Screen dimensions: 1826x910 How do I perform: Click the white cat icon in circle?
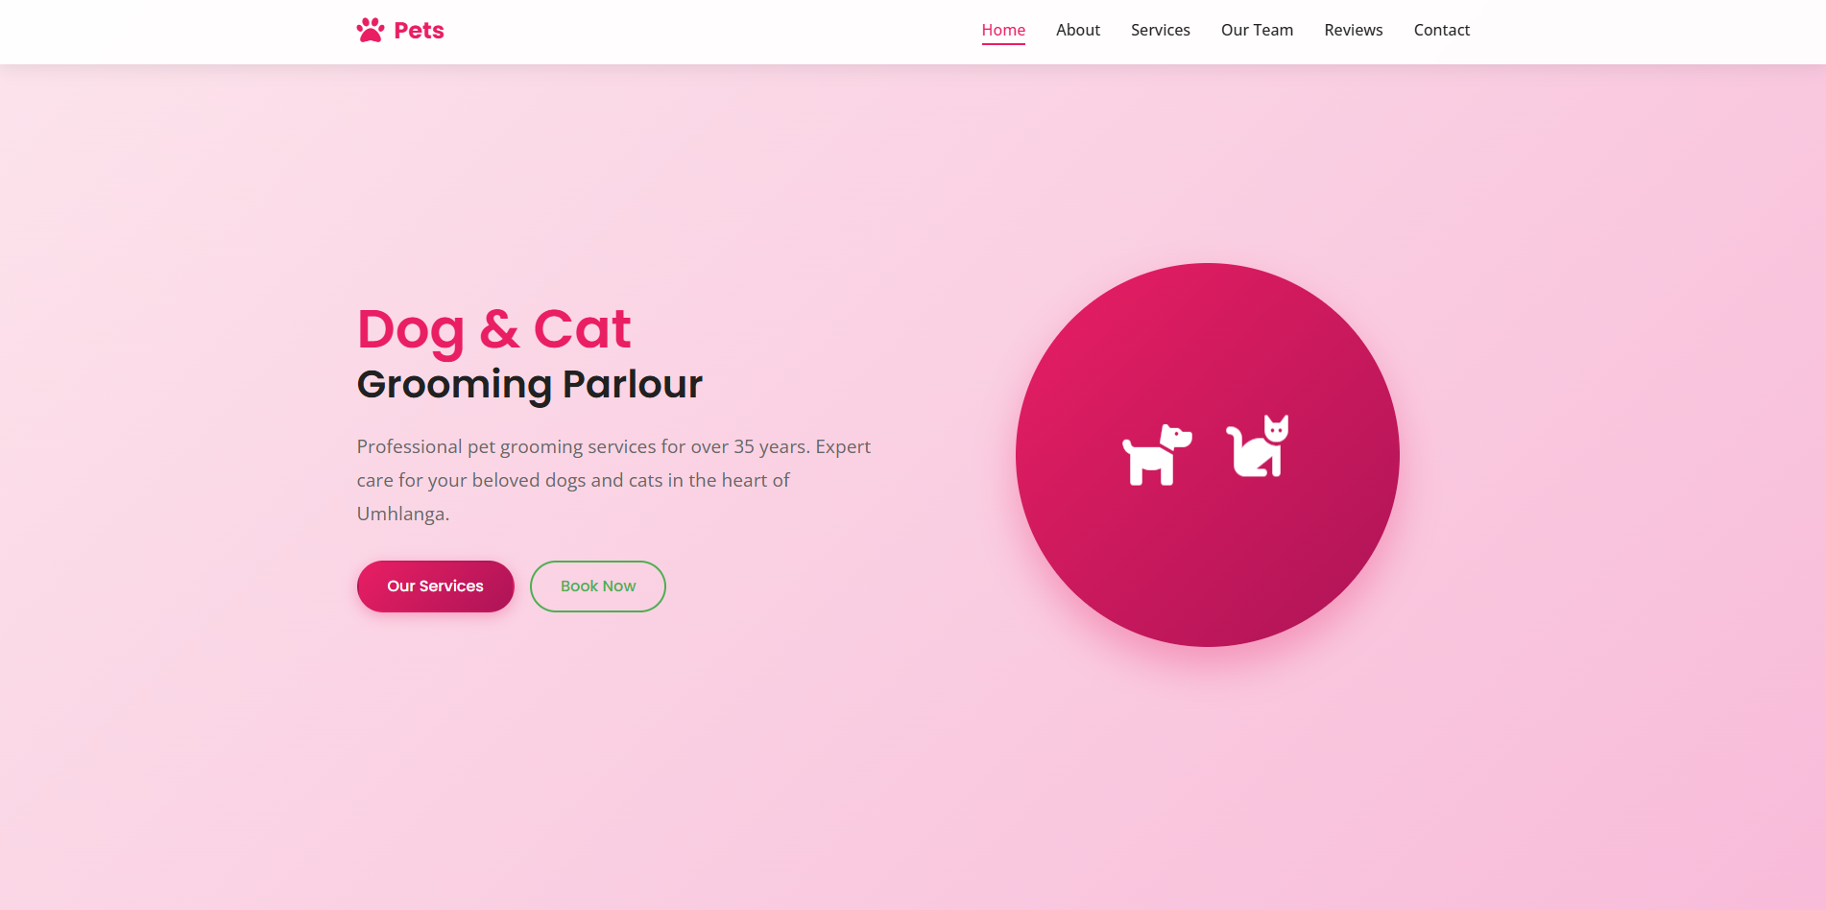coord(1258,445)
